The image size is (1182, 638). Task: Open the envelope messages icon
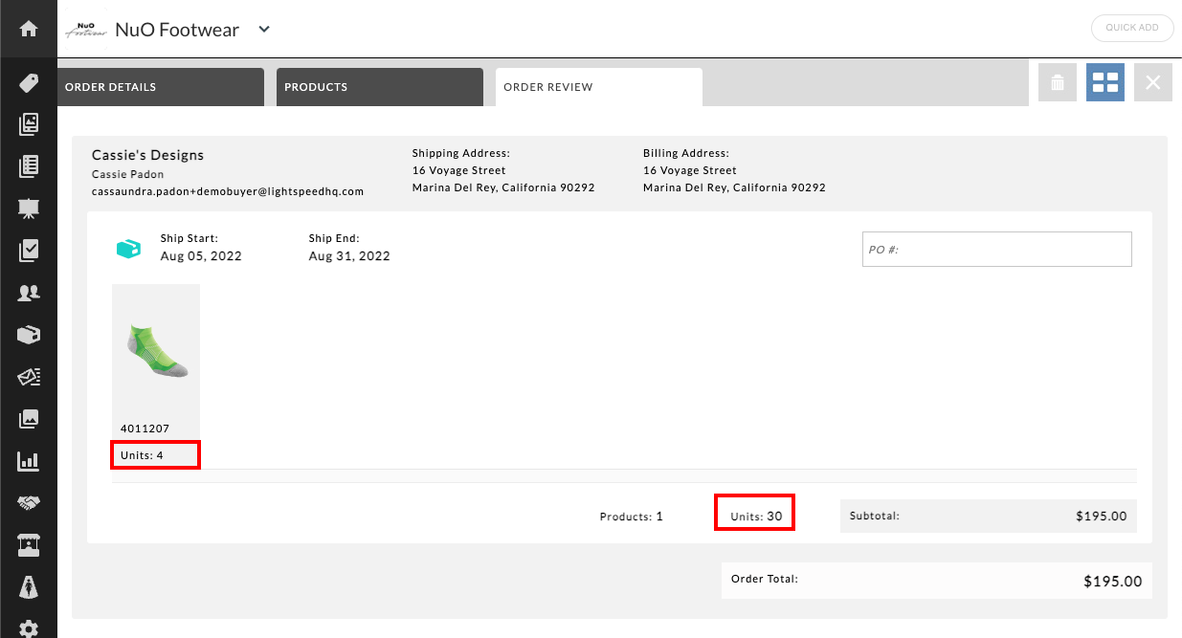(x=29, y=377)
